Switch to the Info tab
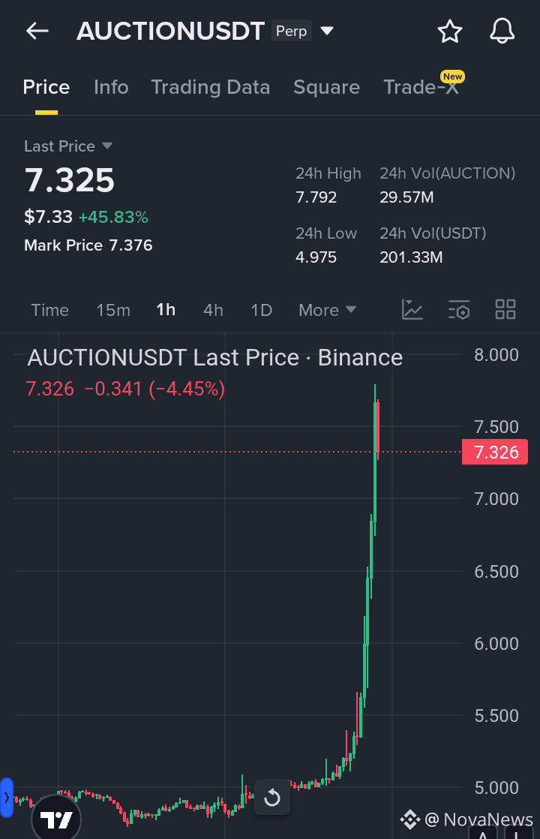Image resolution: width=540 pixels, height=839 pixels. point(111,87)
